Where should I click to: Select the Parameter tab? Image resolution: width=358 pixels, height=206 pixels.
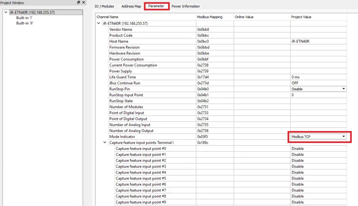[x=156, y=6]
